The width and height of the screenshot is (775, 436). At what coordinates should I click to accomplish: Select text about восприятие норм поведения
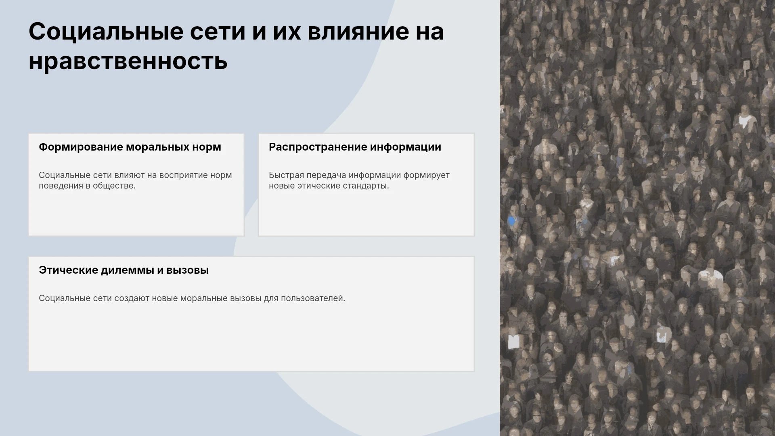[x=135, y=180]
